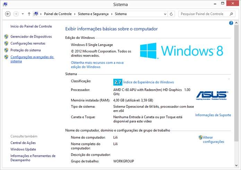Image resolution: width=241 pixels, height=170 pixels.
Task: Open the recent locations dropdown arrow
Action: point(23,14)
